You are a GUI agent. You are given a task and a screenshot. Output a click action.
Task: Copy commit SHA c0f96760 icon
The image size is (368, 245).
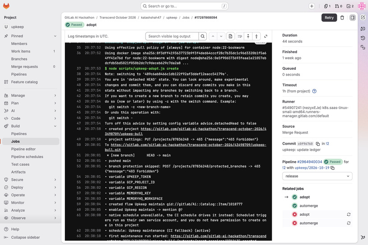click(x=317, y=144)
